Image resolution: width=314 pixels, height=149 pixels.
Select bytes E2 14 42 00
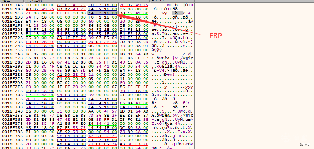point(40,95)
